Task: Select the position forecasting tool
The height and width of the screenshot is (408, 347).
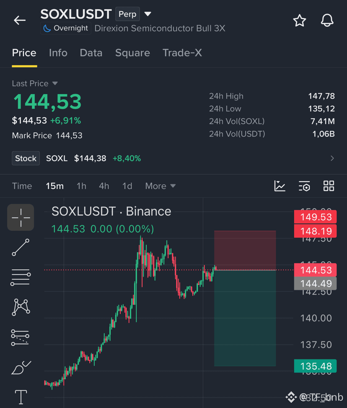Action: (20, 338)
